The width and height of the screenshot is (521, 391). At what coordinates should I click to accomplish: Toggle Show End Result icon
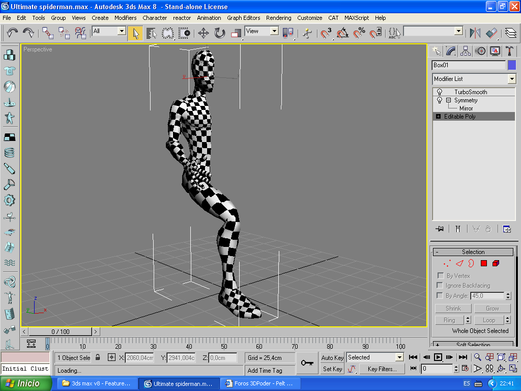click(x=458, y=229)
